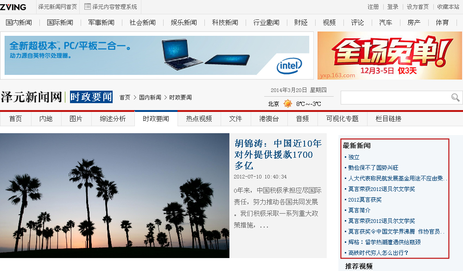Open news item 高铁时代穷人怎么出行？
Screen dimensions: 463x271
click(x=378, y=253)
